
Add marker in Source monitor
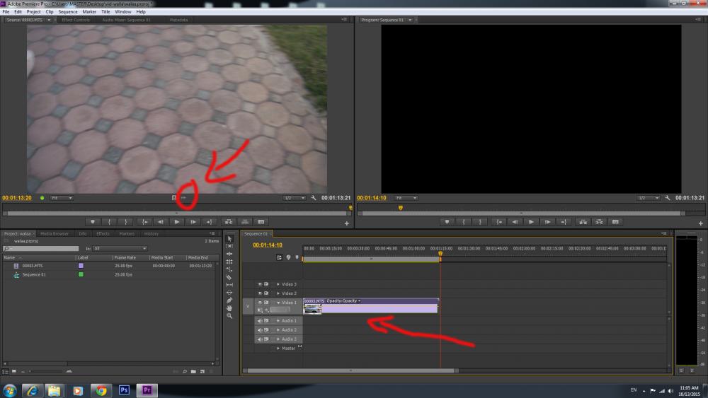click(93, 222)
